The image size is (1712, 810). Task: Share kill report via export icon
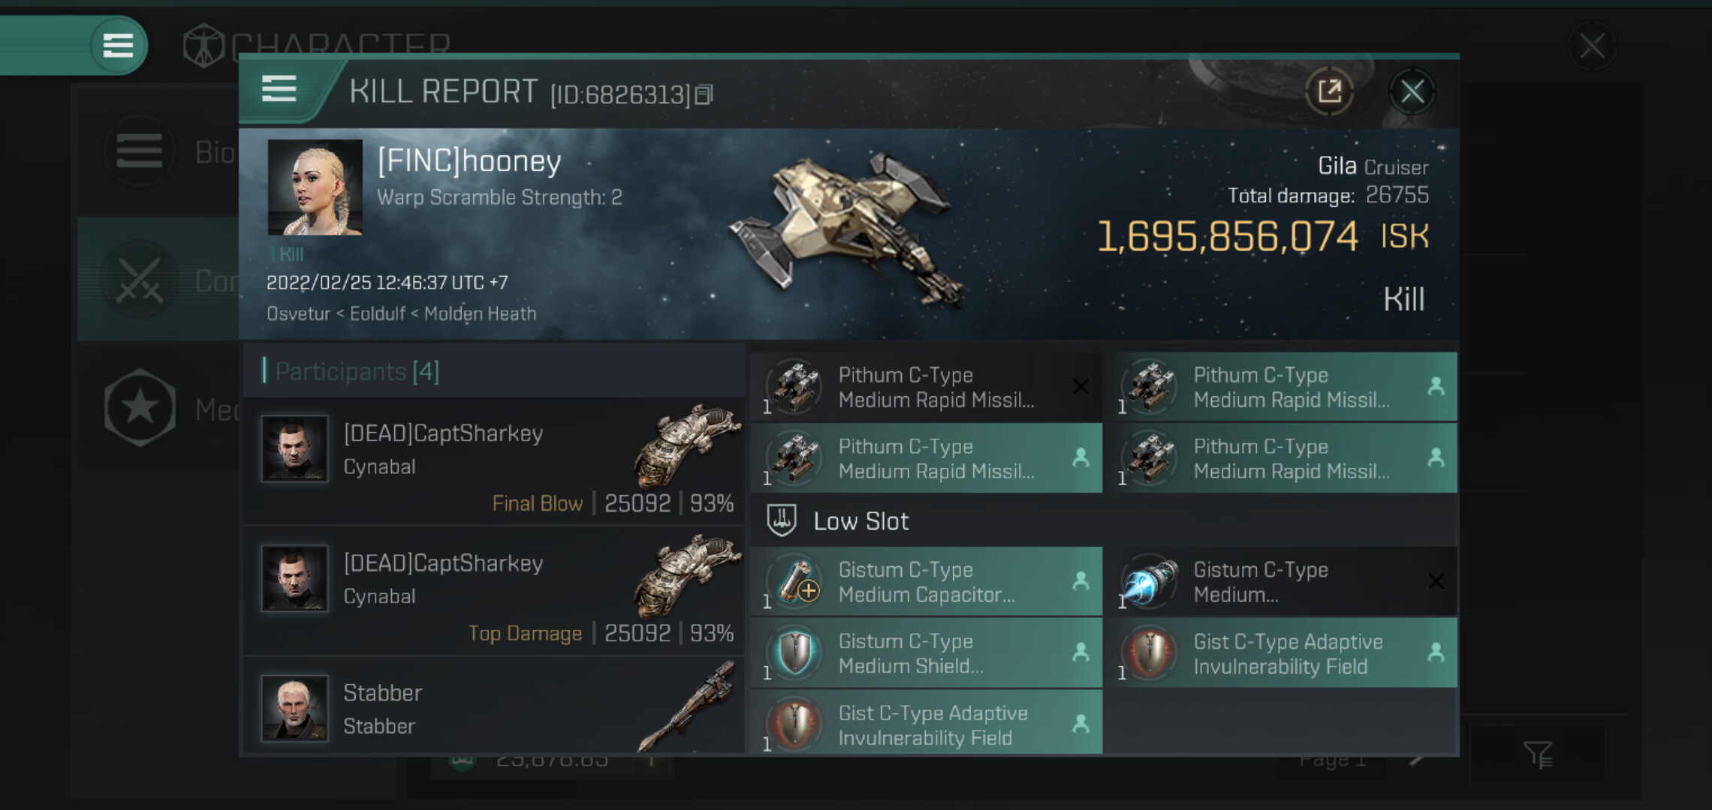[x=1329, y=91]
